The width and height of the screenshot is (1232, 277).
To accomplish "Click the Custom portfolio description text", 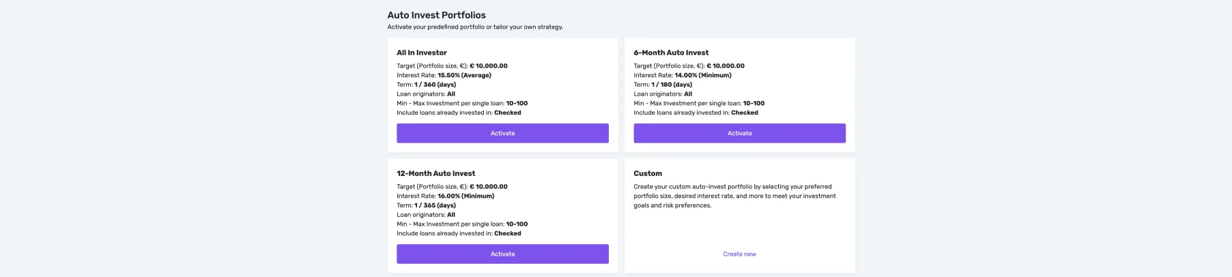I will 734,196.
